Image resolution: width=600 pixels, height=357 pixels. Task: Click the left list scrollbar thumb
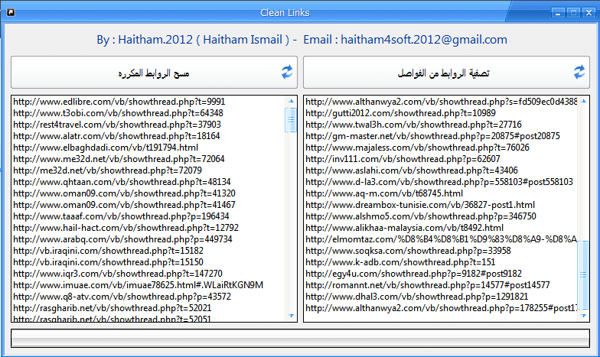click(x=291, y=119)
